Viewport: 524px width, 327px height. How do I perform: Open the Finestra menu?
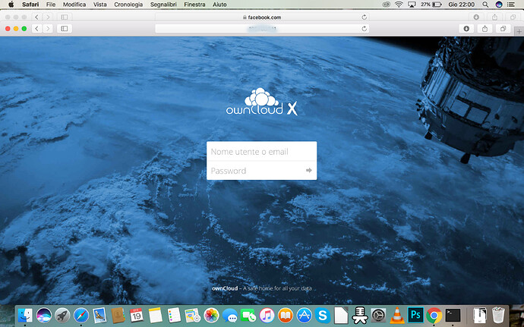[x=194, y=5]
